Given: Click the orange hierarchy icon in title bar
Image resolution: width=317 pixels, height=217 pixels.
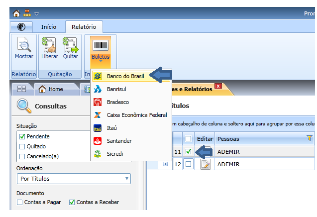Looking at the screenshot, I should 27,13.
